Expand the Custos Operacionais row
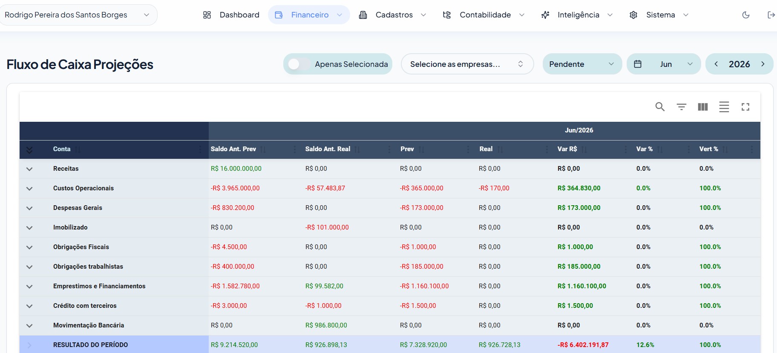This screenshot has height=353, width=777. pos(29,189)
